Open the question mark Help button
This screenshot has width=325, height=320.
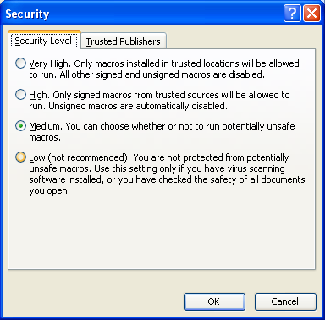[292, 13]
